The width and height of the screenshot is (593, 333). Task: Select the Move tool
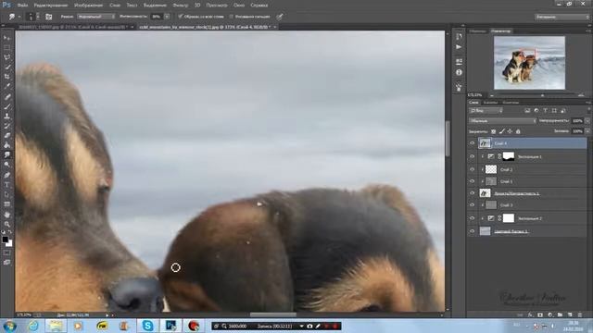click(x=6, y=38)
